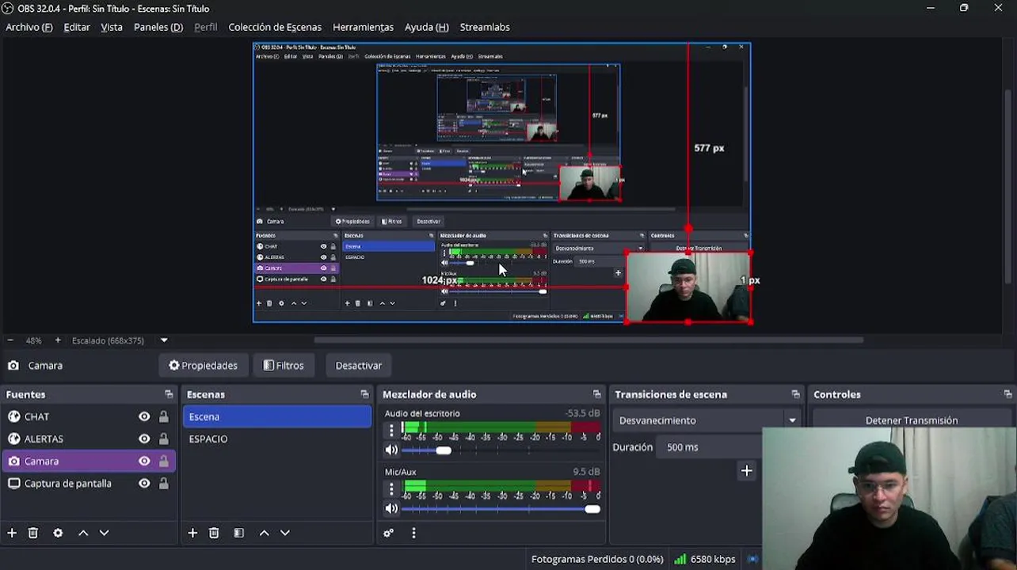Undock the Transiciones de escena panel
The image size is (1017, 570).
(795, 394)
